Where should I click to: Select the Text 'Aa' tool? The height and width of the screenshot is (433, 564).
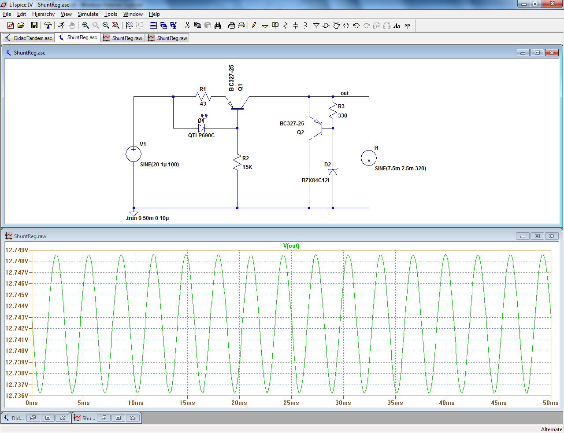397,26
